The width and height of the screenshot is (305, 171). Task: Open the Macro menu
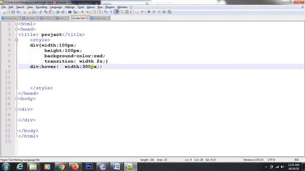[91, 7]
